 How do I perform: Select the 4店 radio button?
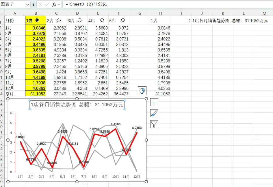click(x=102, y=20)
